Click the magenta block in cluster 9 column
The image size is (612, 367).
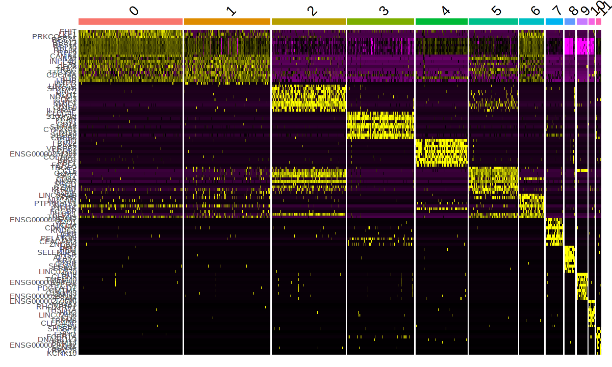(x=582, y=46)
